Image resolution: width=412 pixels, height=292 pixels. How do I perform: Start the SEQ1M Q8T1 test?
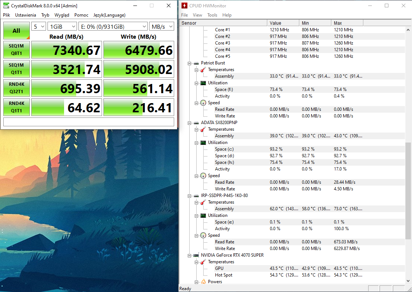(16, 50)
